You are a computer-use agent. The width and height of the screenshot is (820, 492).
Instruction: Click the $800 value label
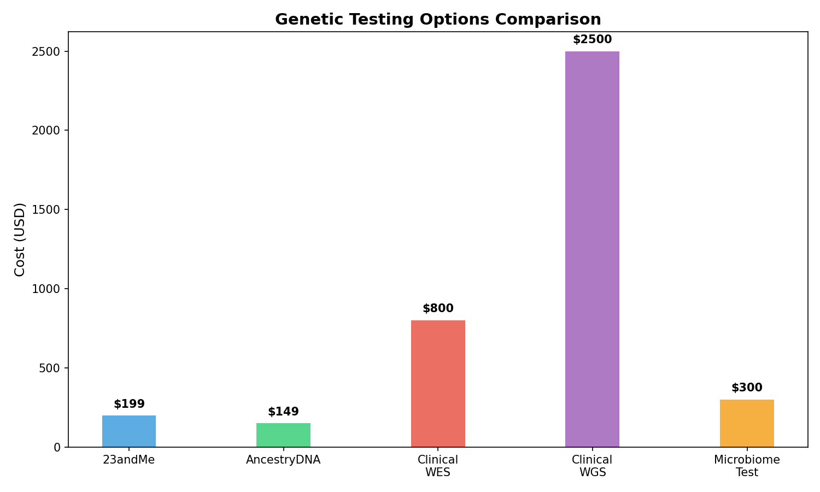point(438,309)
